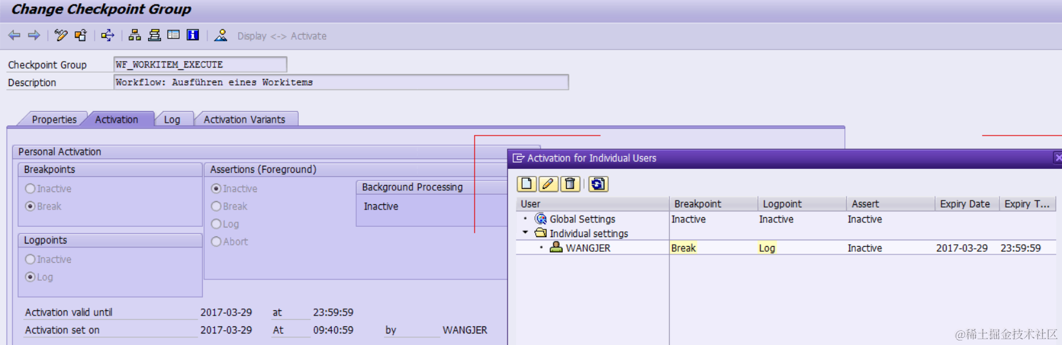This screenshot has width=1062, height=345.
Task: Click the highlighted Log cell for WANGJER
Action: (x=767, y=248)
